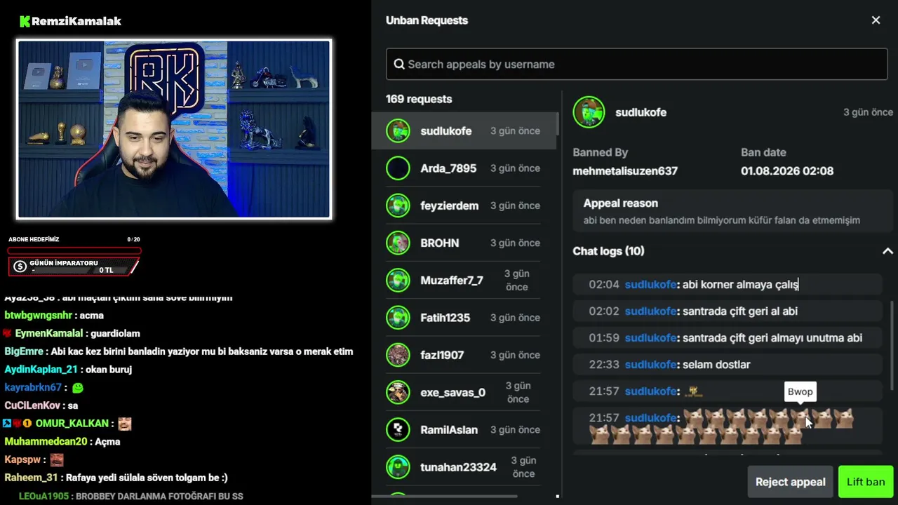Click tunahan23324's avatar icon

click(x=398, y=467)
